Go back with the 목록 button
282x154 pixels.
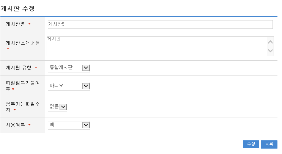coord(269,144)
